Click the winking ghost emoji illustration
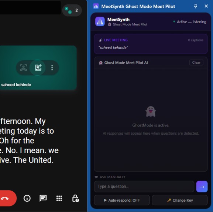This screenshot has width=213, height=212. tap(151, 111)
